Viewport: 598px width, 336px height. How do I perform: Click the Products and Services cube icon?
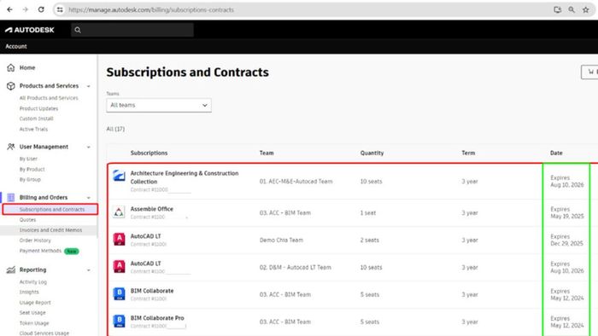pyautogui.click(x=10, y=86)
